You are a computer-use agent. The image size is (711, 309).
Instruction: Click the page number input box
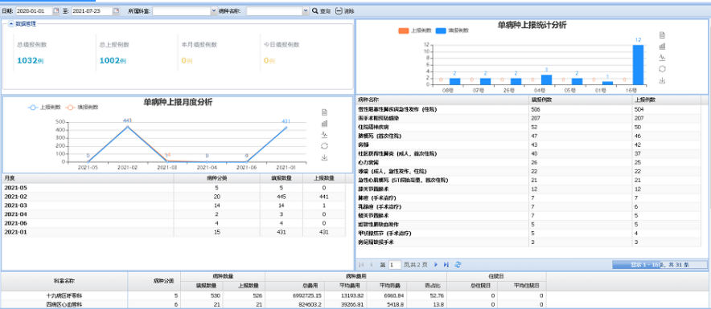click(394, 265)
